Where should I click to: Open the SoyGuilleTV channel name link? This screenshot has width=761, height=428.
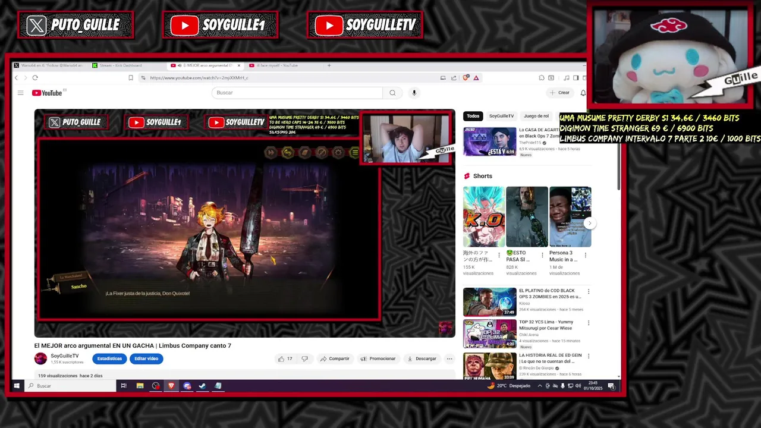coord(64,355)
